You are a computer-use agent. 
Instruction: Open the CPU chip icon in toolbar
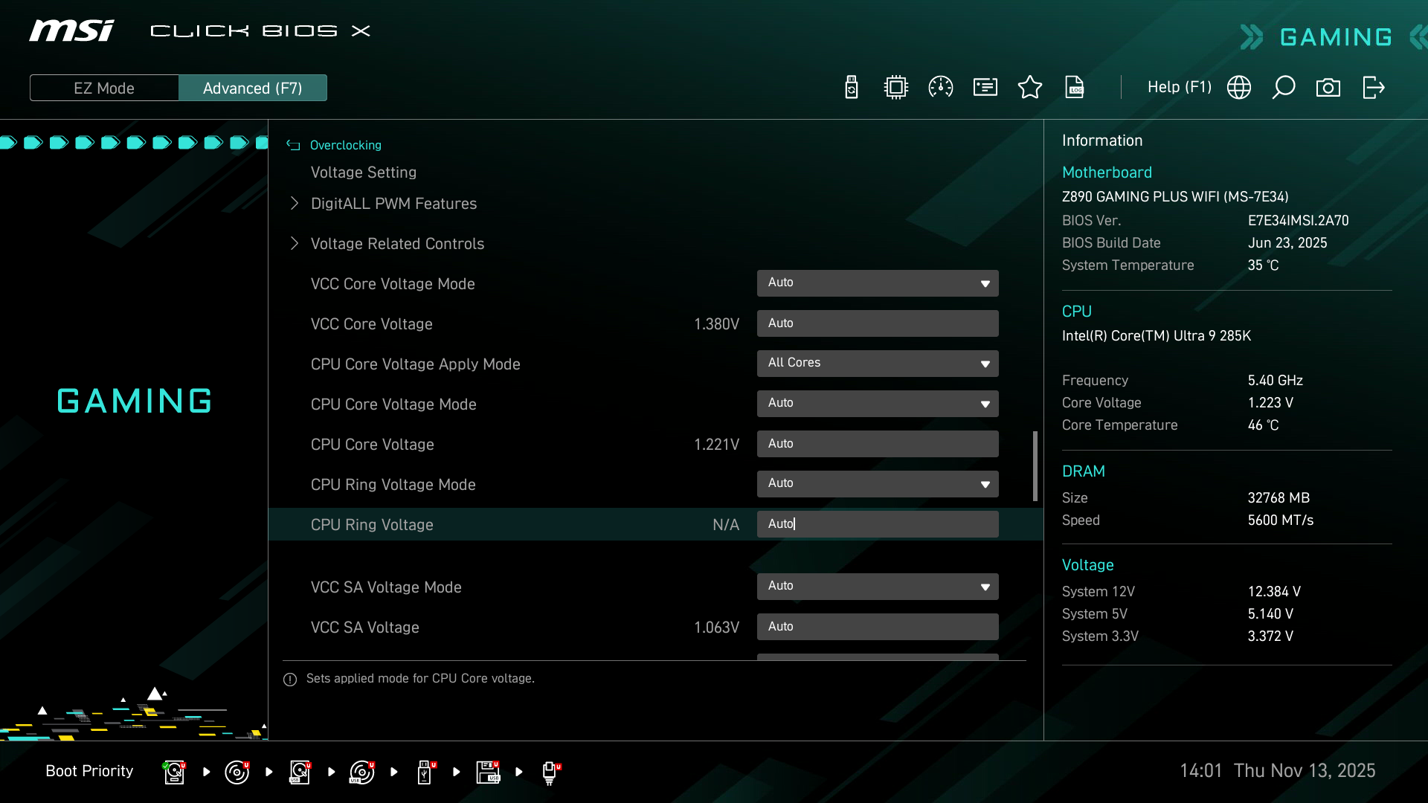pos(895,88)
